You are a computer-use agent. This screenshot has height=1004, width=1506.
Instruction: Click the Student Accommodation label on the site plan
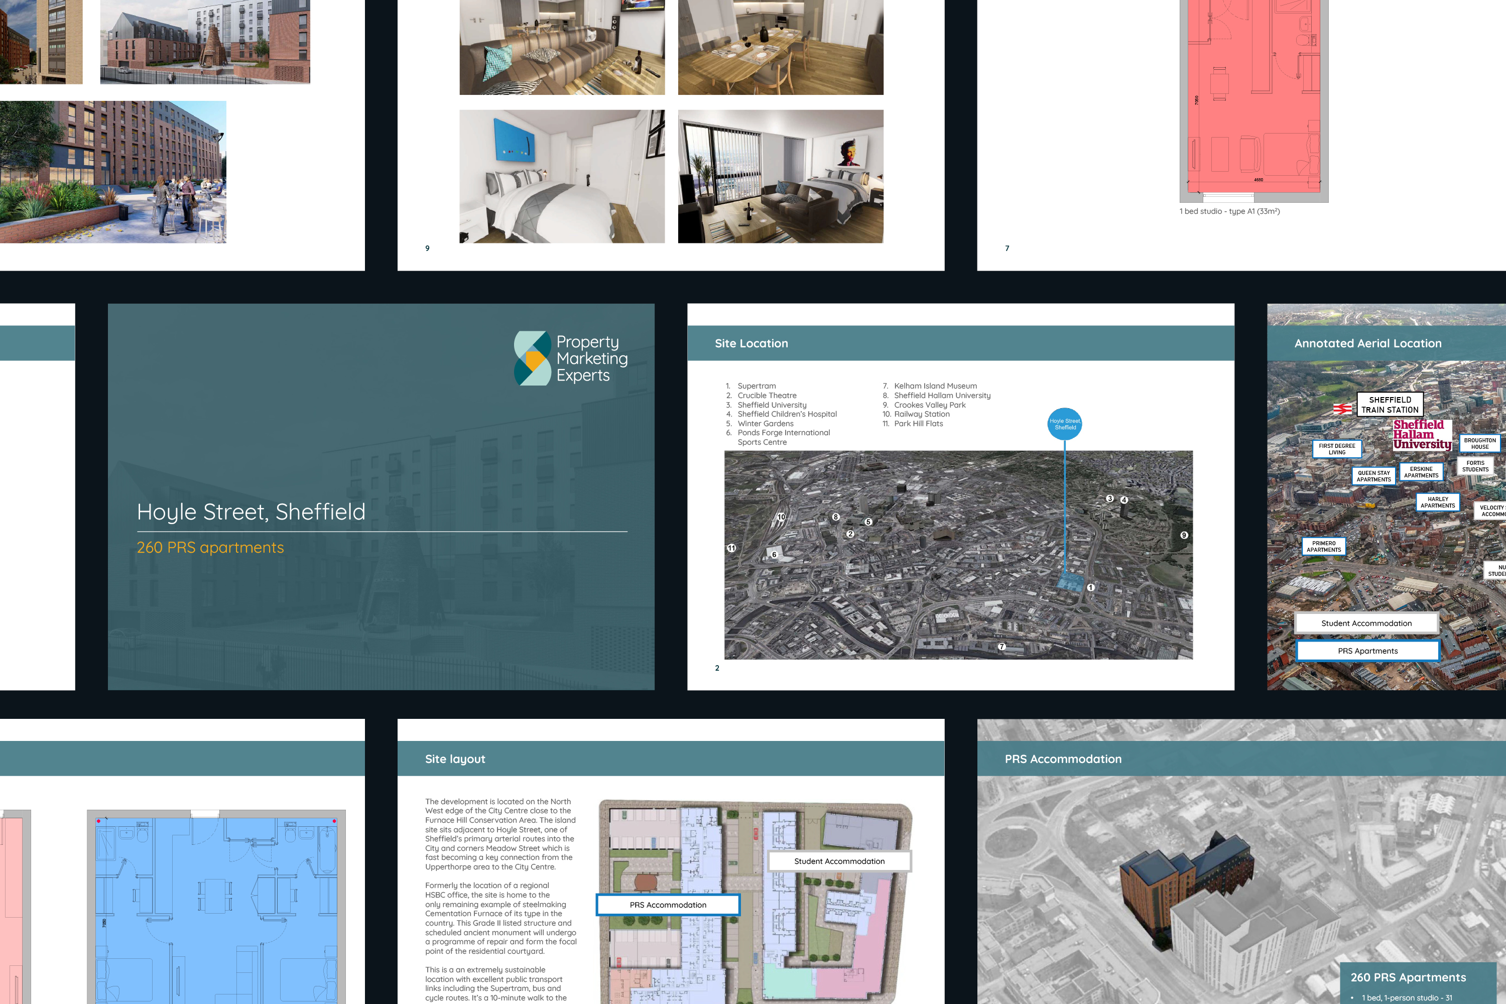coord(839,861)
